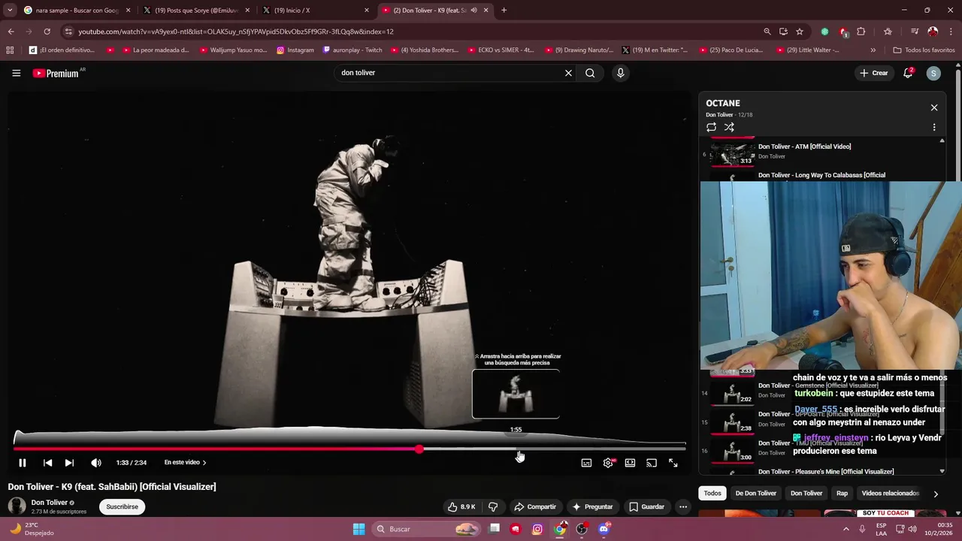The width and height of the screenshot is (962, 541).
Task: Open the Chrome three-dot menu
Action: pyautogui.click(x=951, y=32)
